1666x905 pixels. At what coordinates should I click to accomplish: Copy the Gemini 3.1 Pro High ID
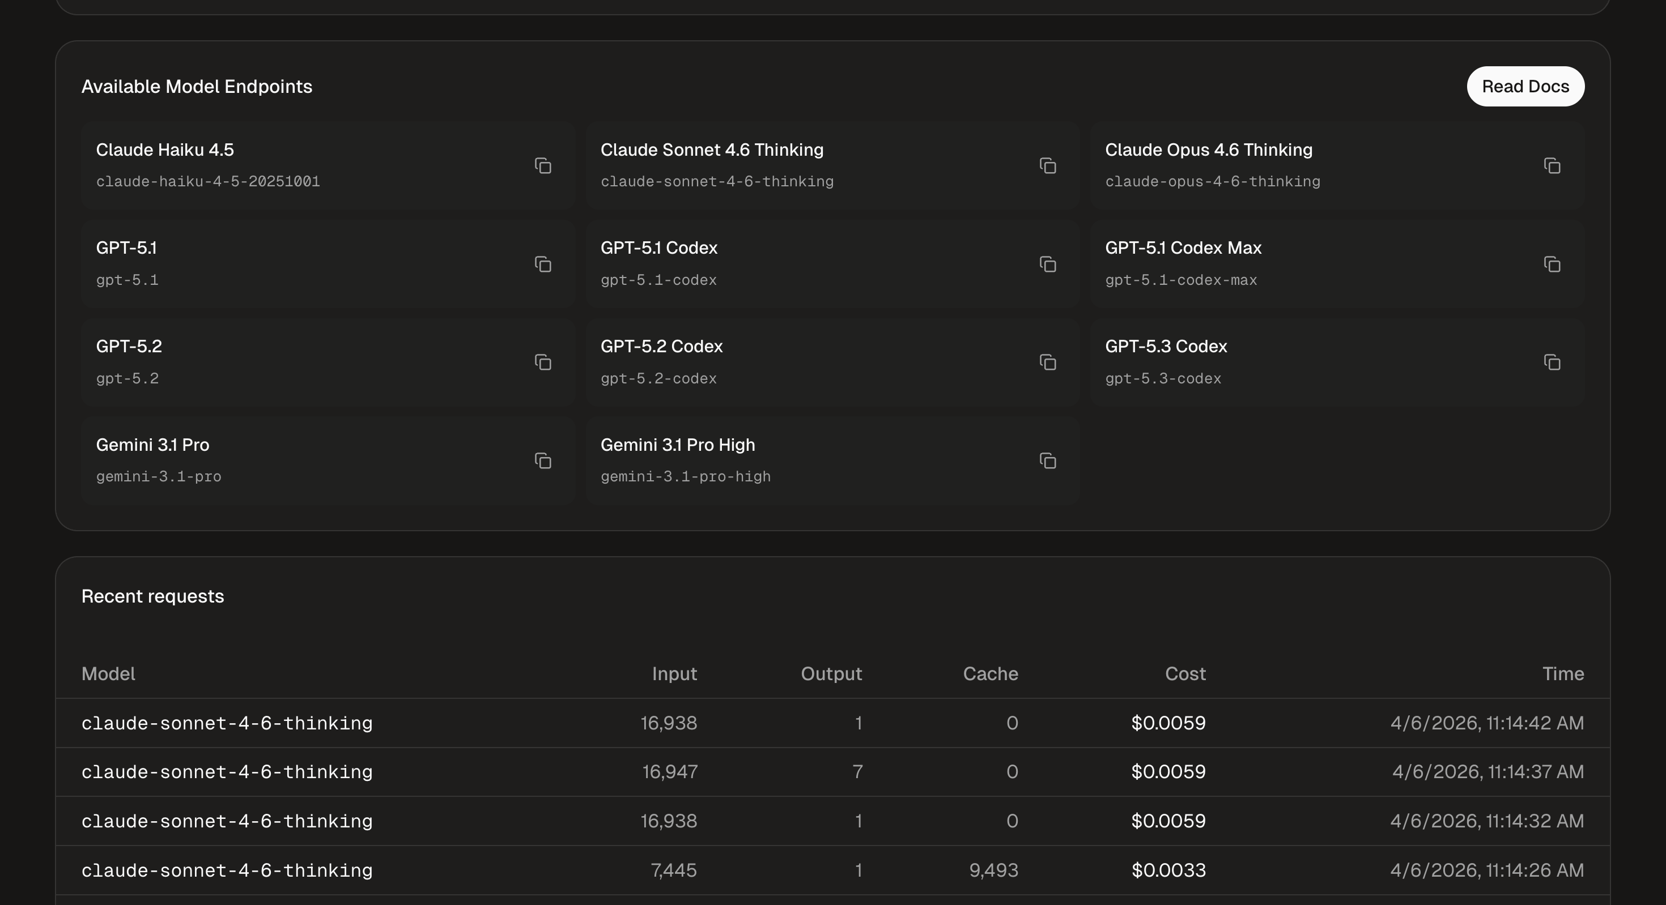1048,460
